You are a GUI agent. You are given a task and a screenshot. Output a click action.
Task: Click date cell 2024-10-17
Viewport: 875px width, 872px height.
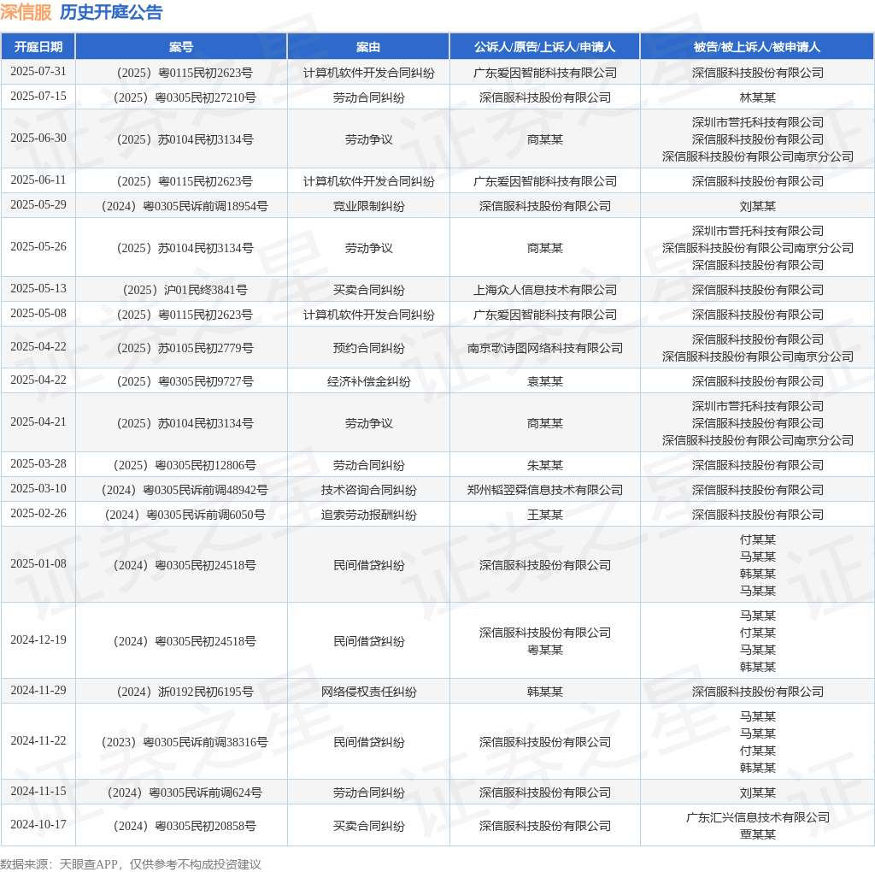click(38, 824)
